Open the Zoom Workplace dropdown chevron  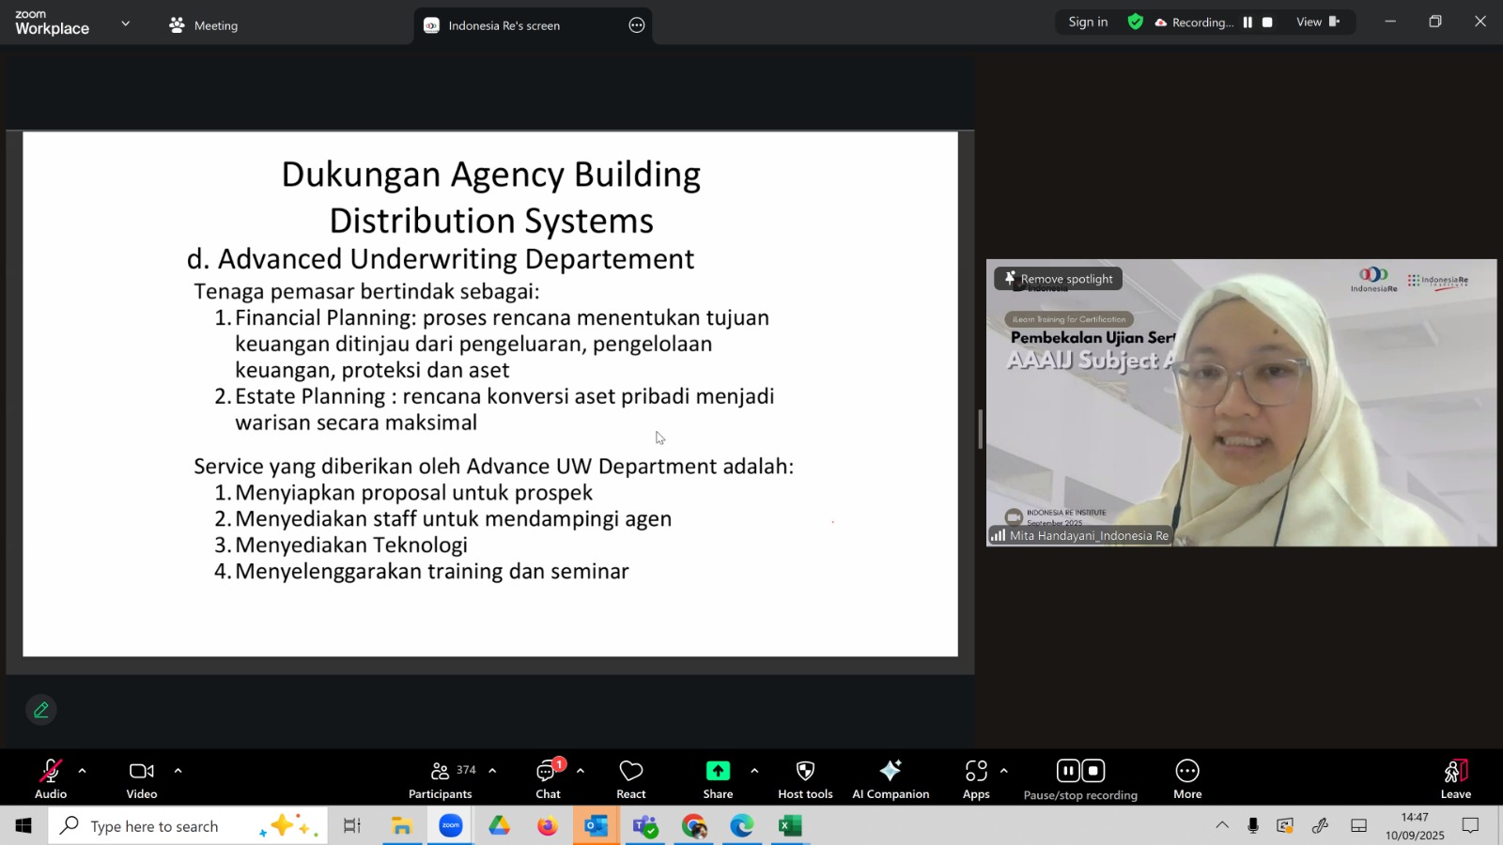click(125, 23)
